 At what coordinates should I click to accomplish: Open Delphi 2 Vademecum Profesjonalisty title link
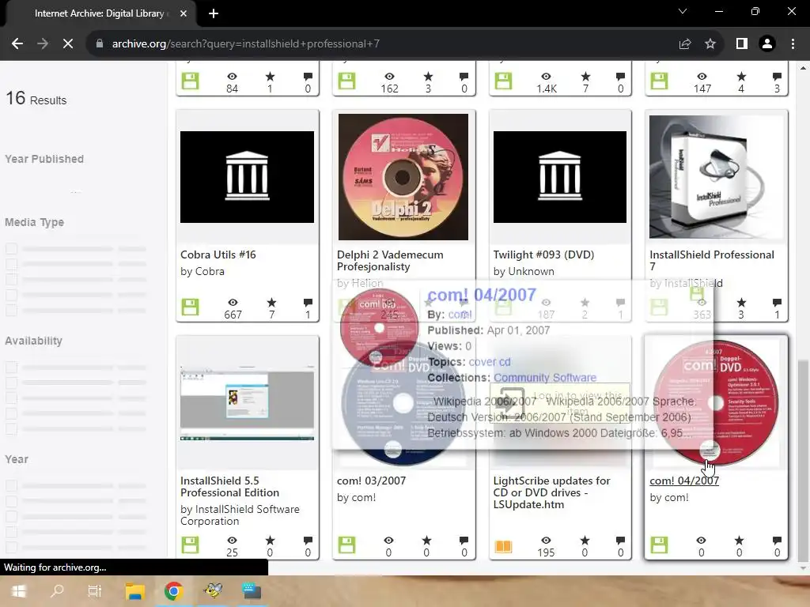click(390, 261)
